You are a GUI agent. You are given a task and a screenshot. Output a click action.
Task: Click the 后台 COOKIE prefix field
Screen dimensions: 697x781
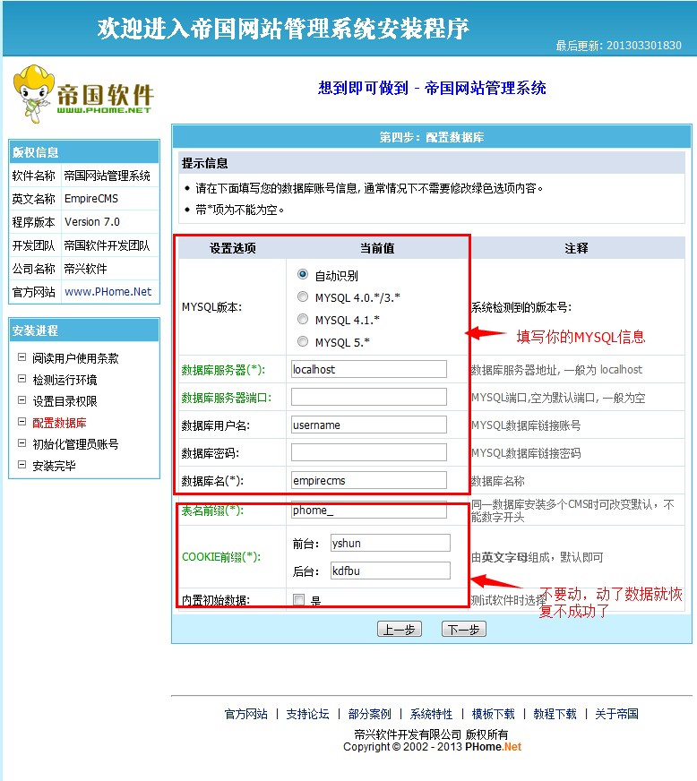coord(390,571)
